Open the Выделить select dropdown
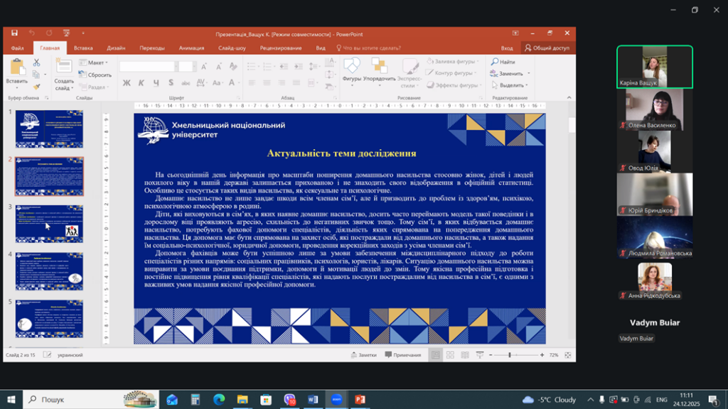Viewport: 728px width, 409px height. click(x=511, y=85)
